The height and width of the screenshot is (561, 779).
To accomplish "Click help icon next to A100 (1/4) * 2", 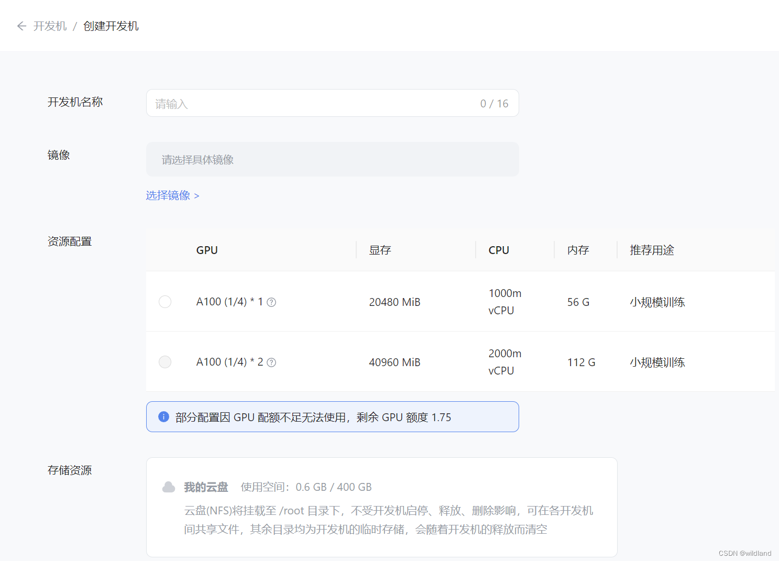I will coord(271,362).
